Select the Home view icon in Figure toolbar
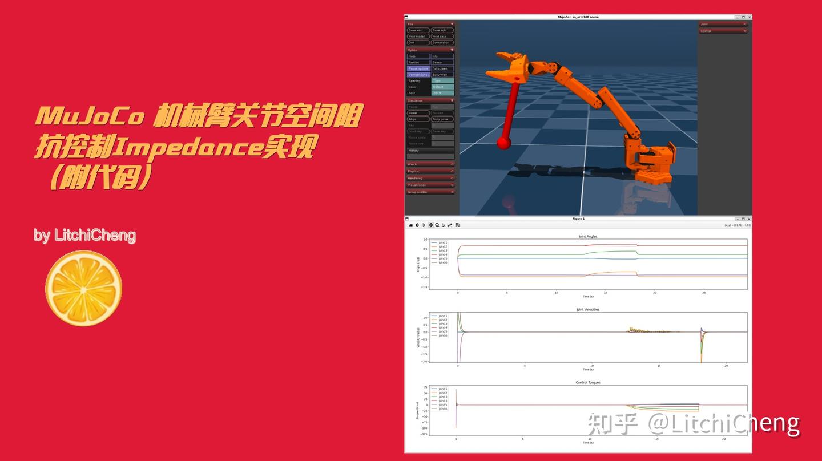This screenshot has width=822, height=461. pos(410,225)
